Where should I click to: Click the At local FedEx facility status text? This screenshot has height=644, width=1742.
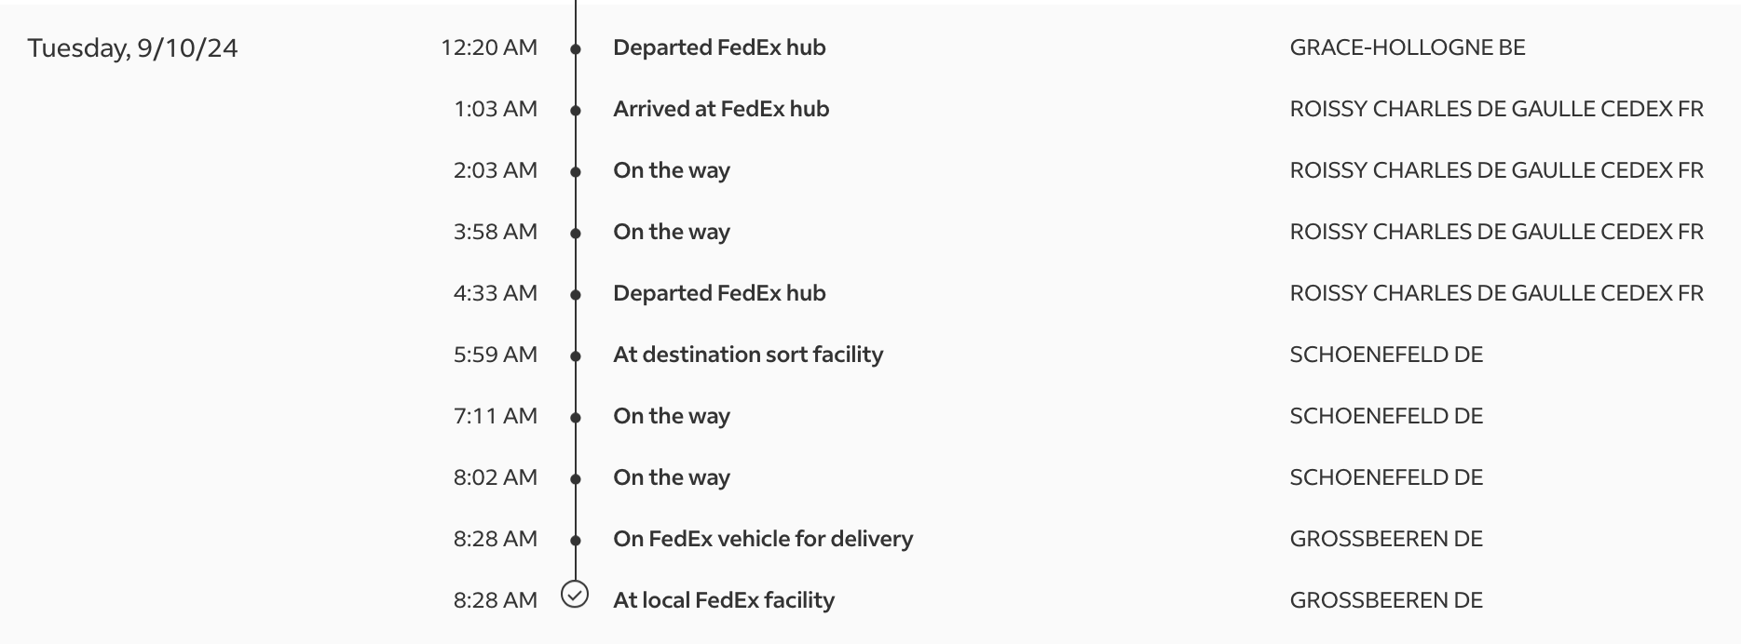pyautogui.click(x=724, y=600)
